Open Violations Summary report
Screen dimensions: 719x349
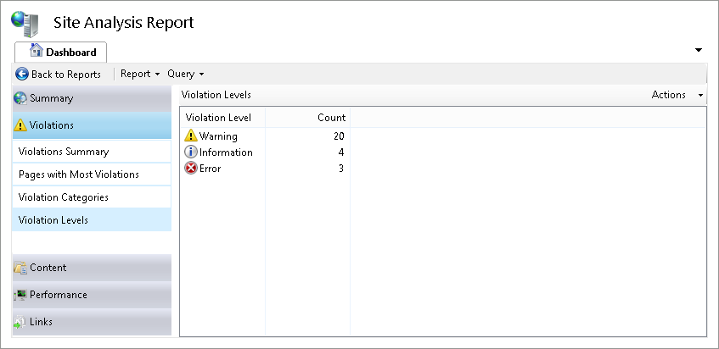[64, 152]
